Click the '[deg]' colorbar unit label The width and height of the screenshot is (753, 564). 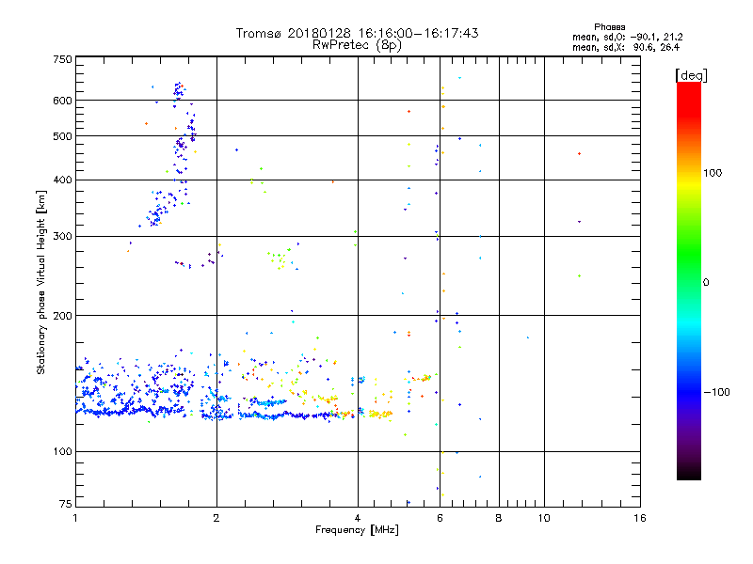click(691, 75)
